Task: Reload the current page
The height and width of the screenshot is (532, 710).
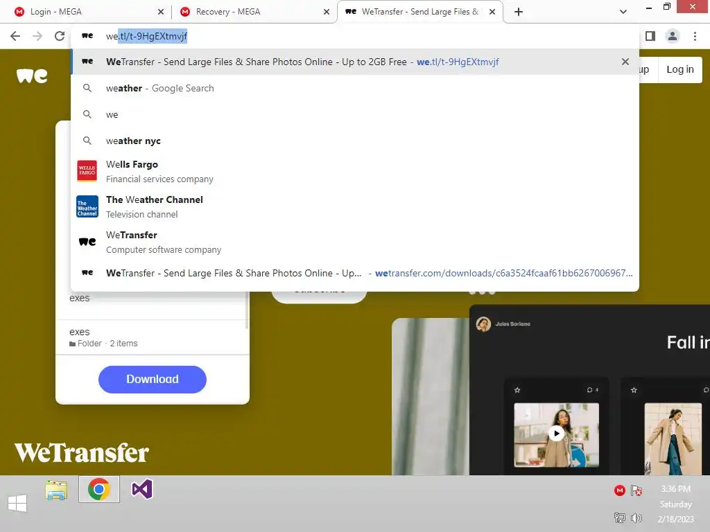Action: pyautogui.click(x=60, y=36)
